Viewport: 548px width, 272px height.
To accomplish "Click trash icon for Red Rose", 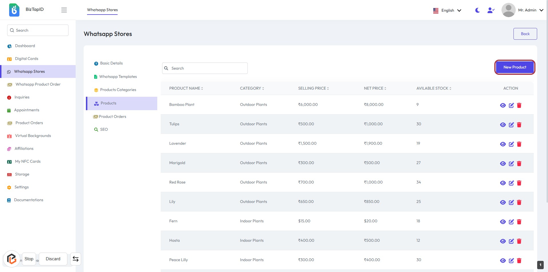I will pyautogui.click(x=519, y=183).
